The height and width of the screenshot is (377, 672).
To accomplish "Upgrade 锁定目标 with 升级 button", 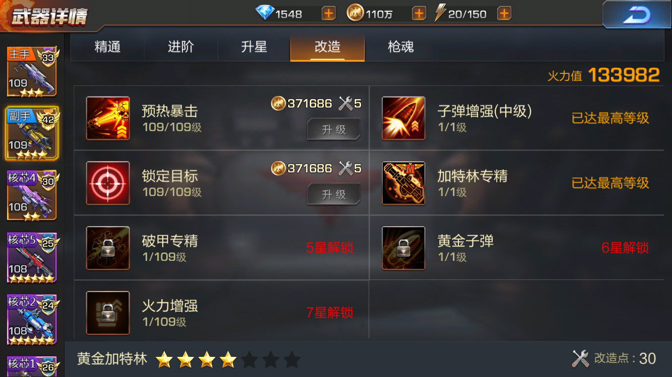I will click(334, 194).
